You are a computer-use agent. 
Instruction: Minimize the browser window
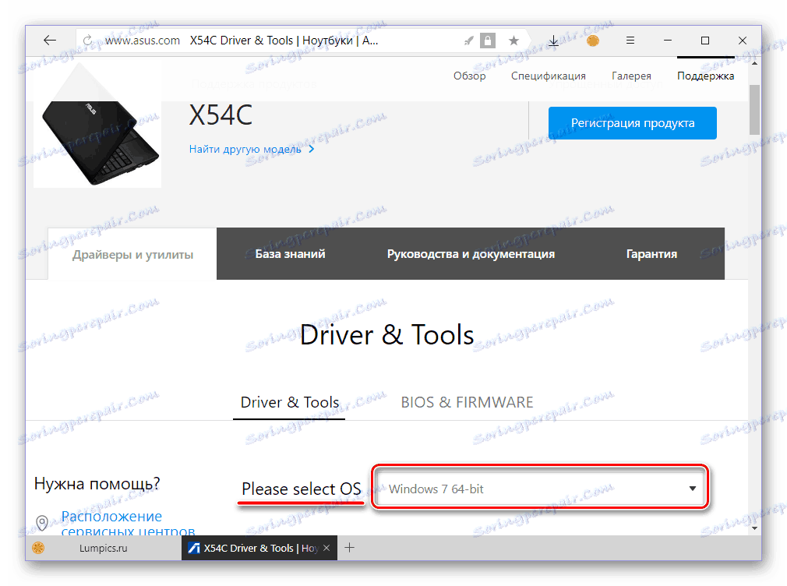[668, 41]
